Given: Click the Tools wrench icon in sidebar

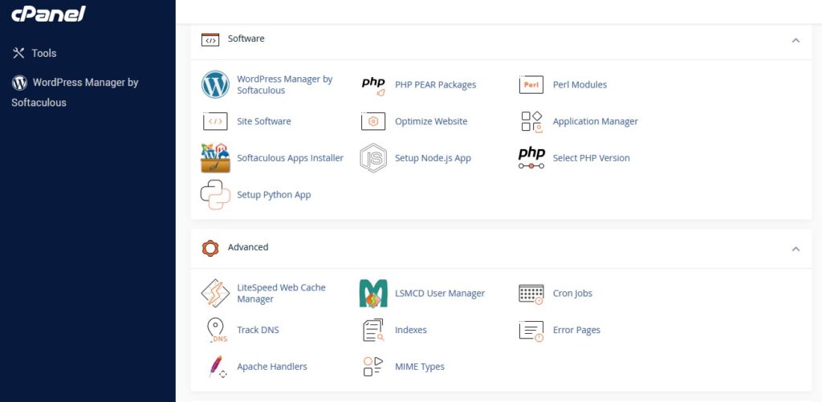Looking at the screenshot, I should tap(18, 53).
